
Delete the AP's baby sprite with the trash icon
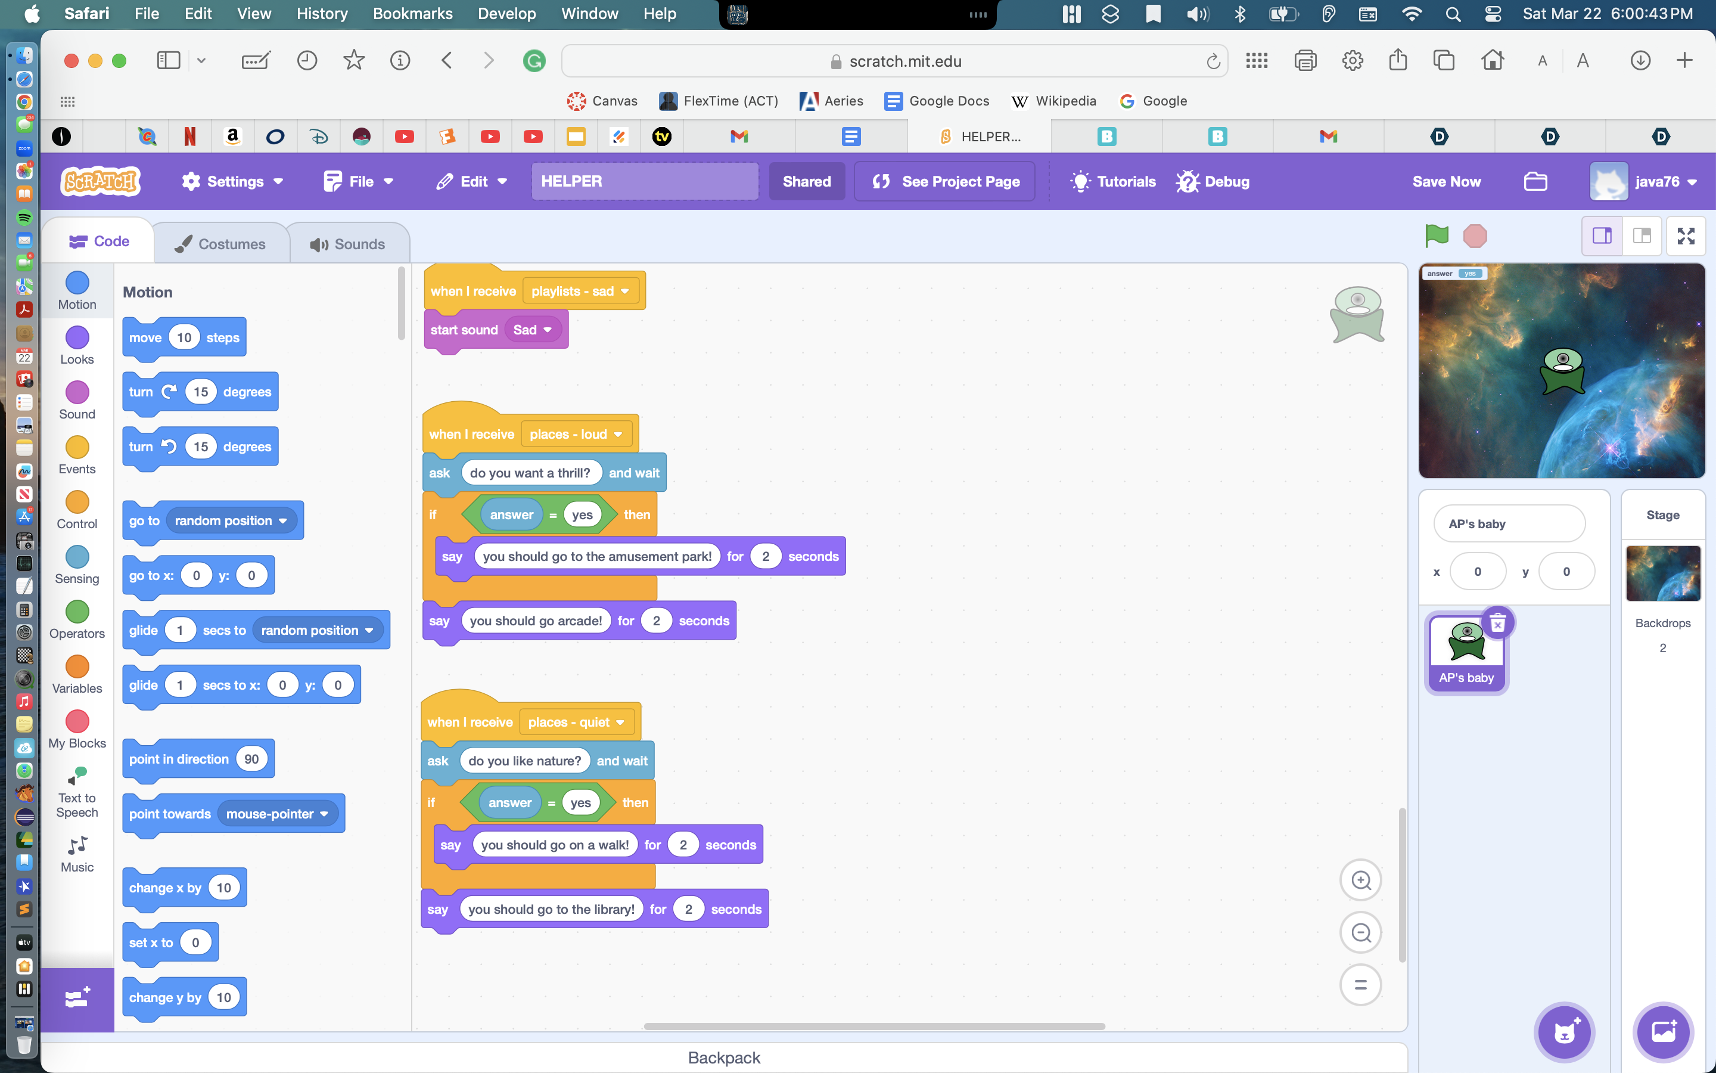tap(1497, 624)
